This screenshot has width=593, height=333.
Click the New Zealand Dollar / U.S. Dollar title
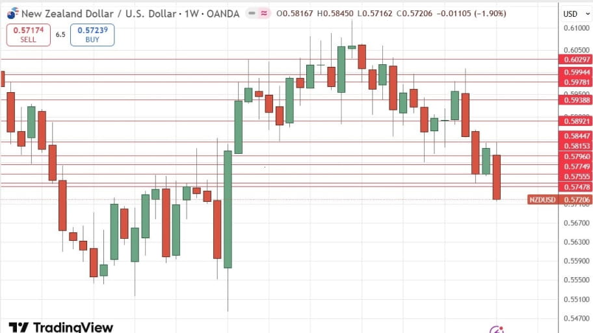point(100,14)
